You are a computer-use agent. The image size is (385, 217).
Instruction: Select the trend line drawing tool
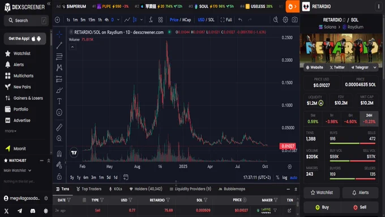pos(59,45)
